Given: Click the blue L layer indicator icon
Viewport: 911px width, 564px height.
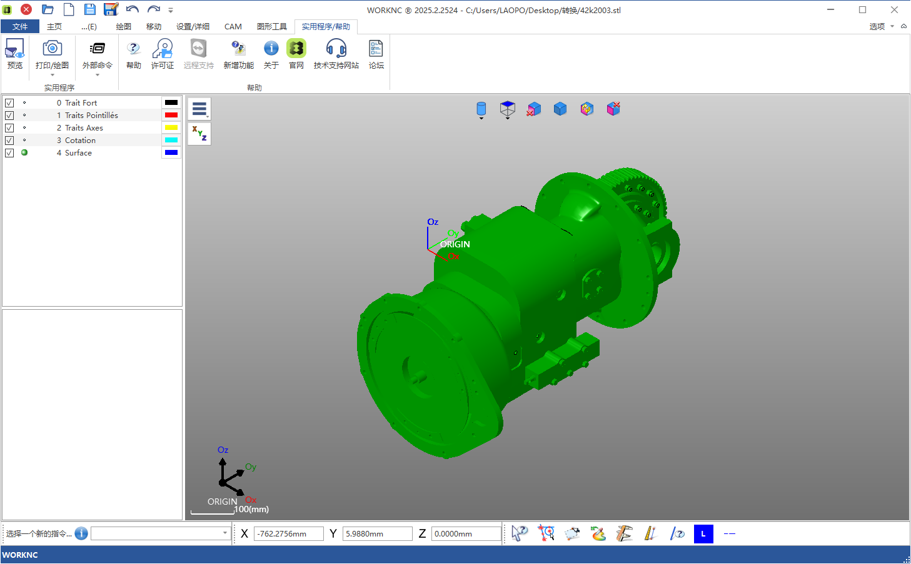Looking at the screenshot, I should [x=703, y=534].
